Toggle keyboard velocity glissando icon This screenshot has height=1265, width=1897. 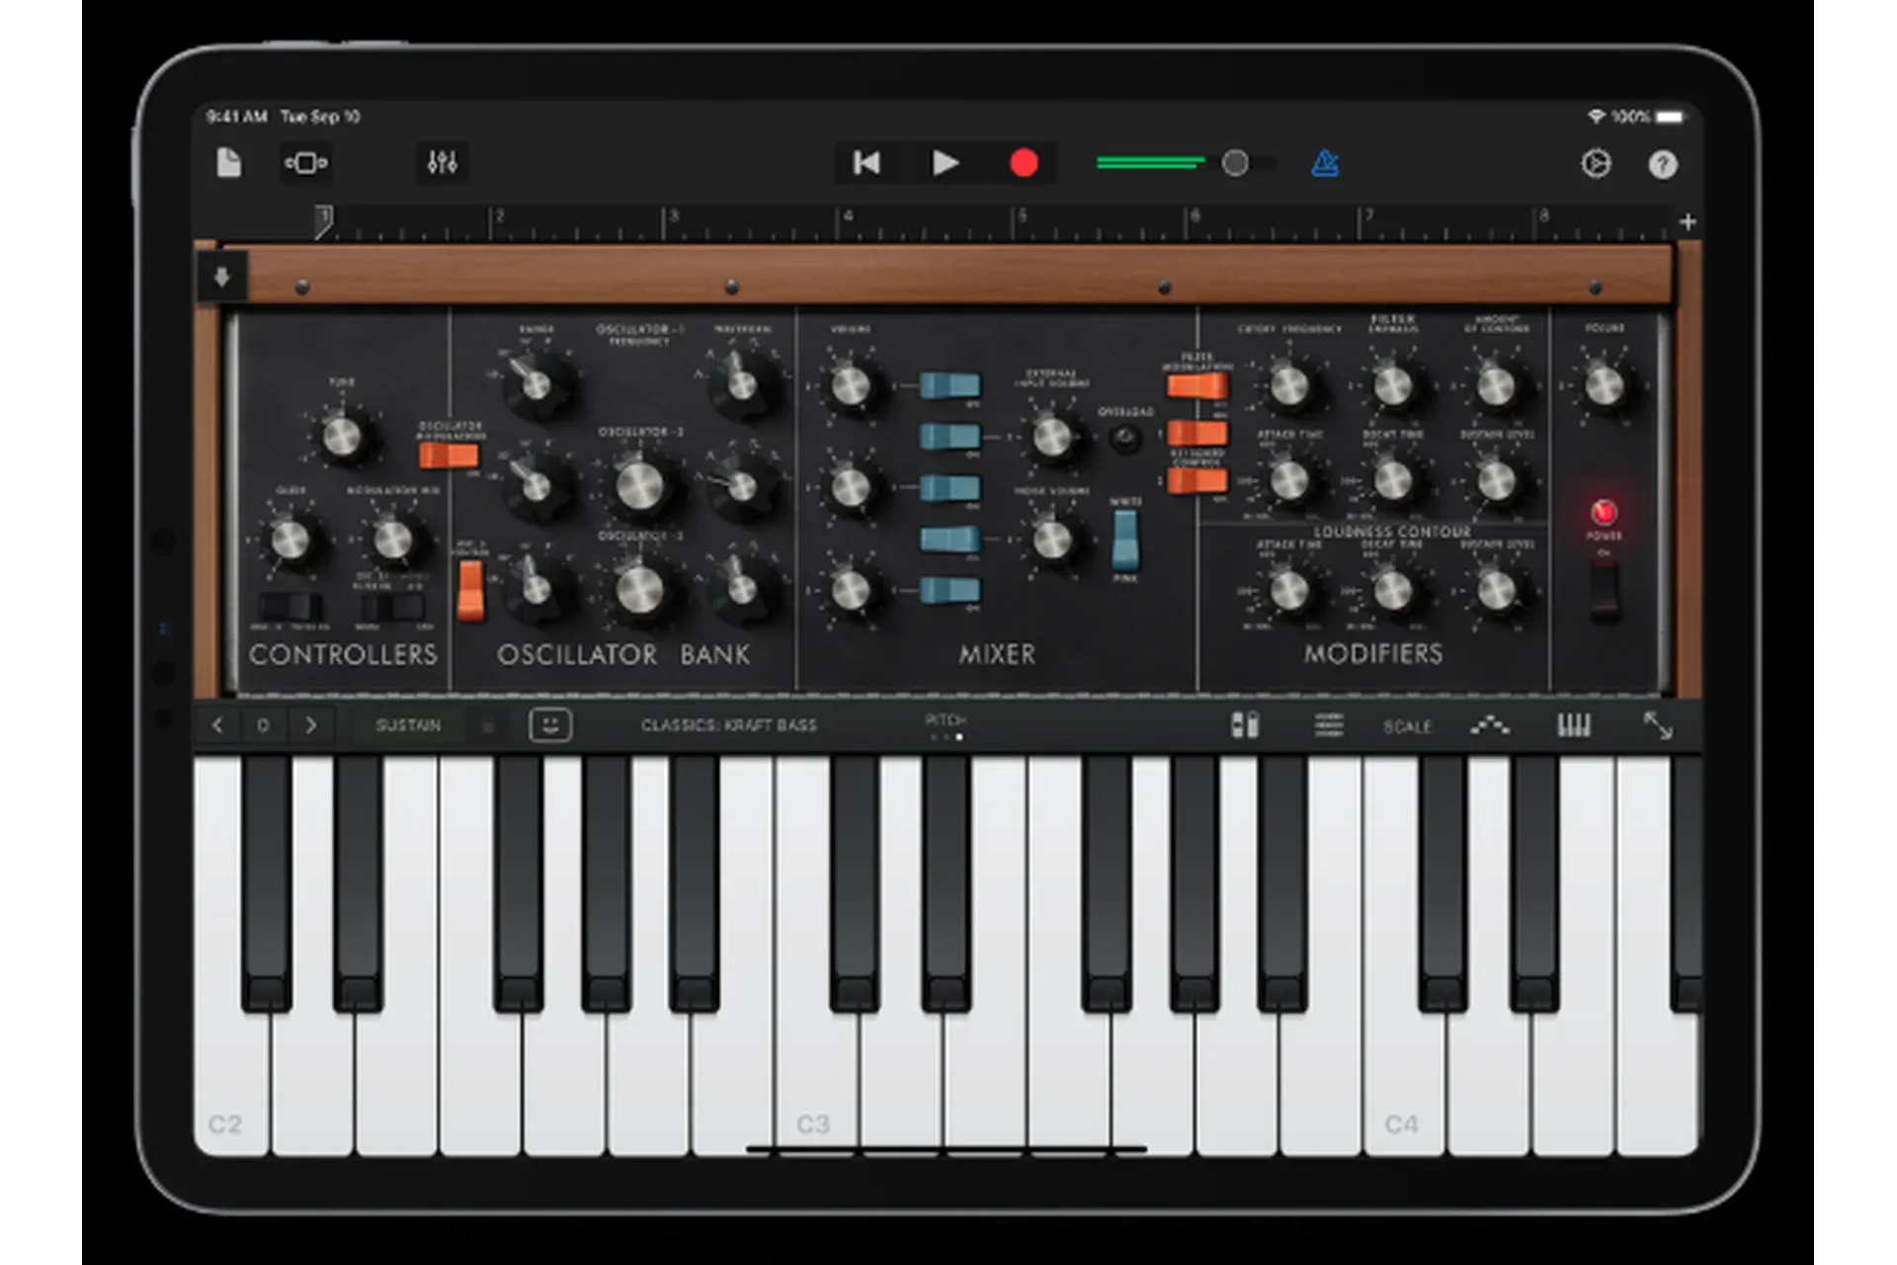1245,725
